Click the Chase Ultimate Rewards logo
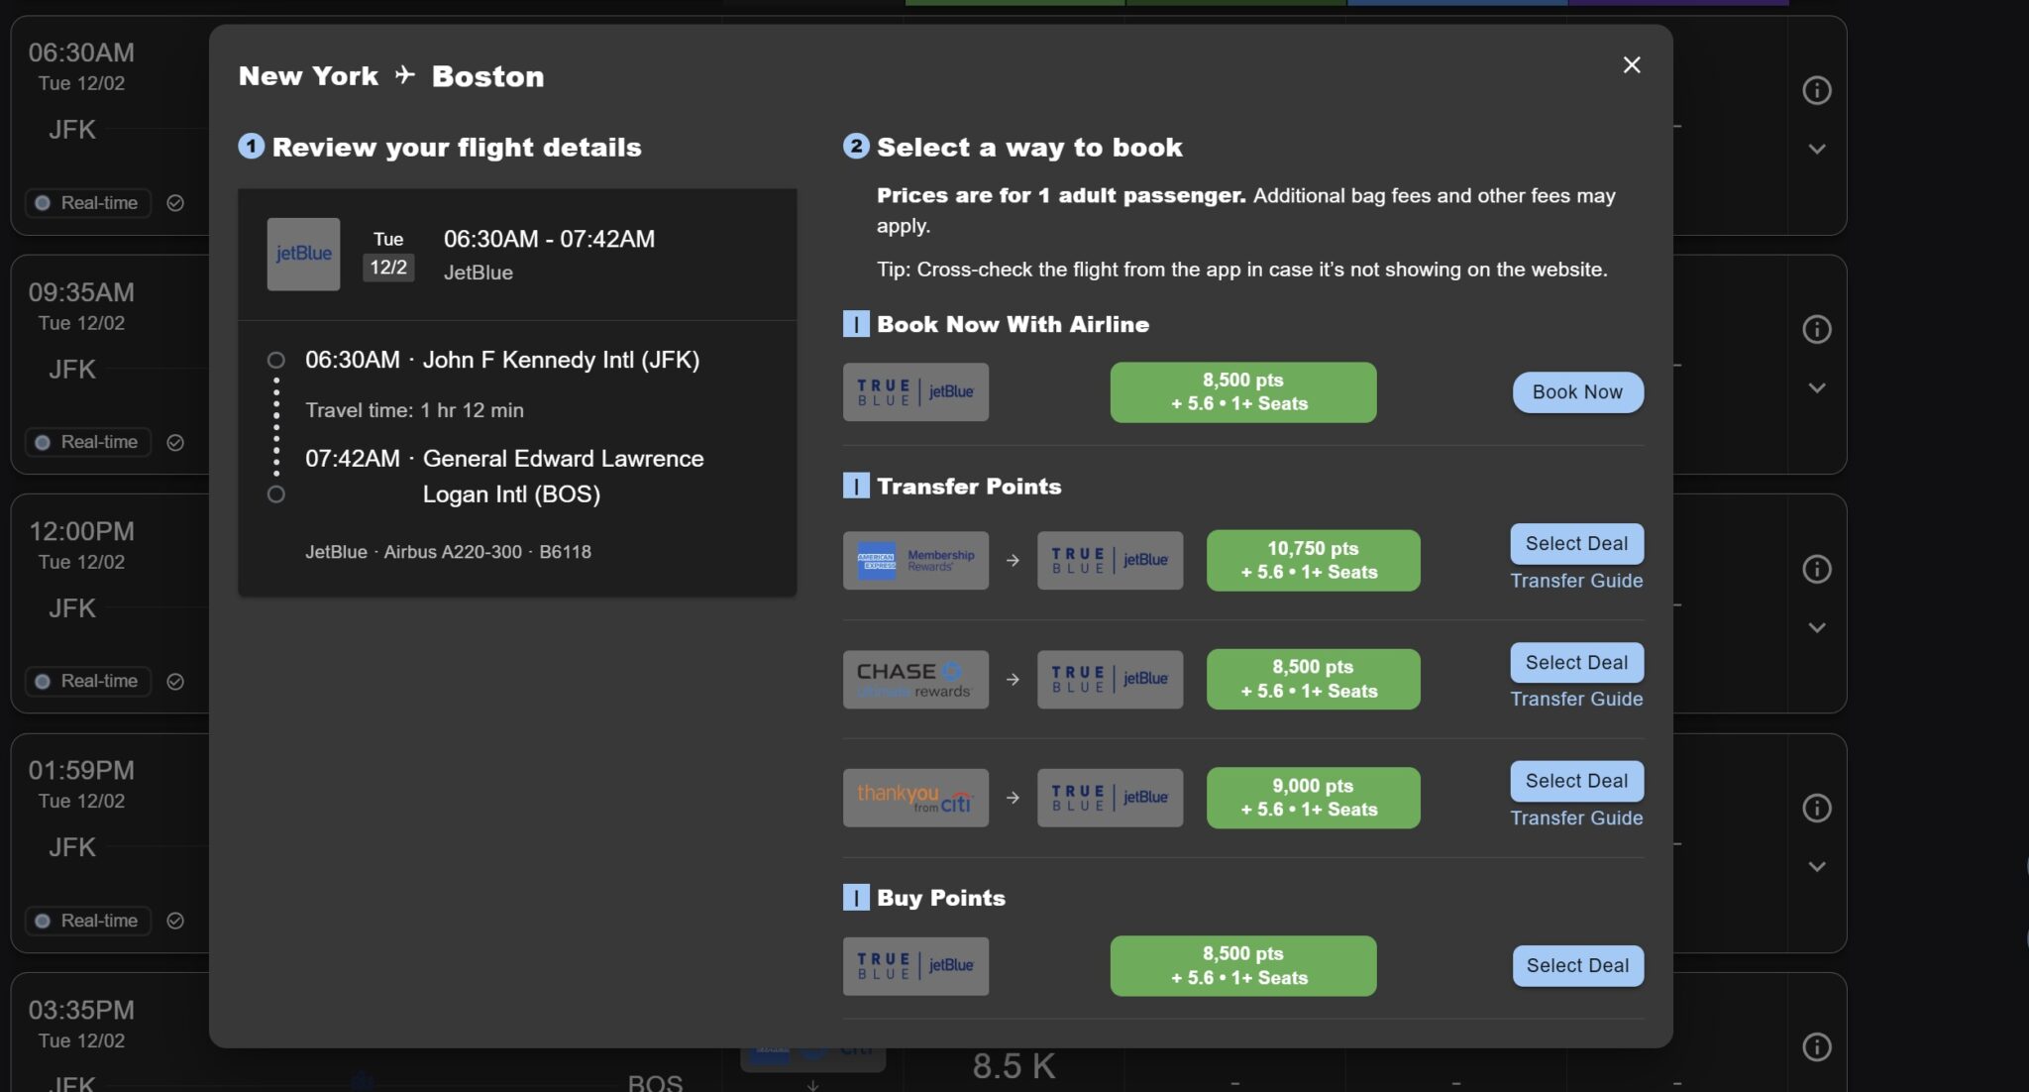The image size is (2029, 1092). (x=915, y=680)
